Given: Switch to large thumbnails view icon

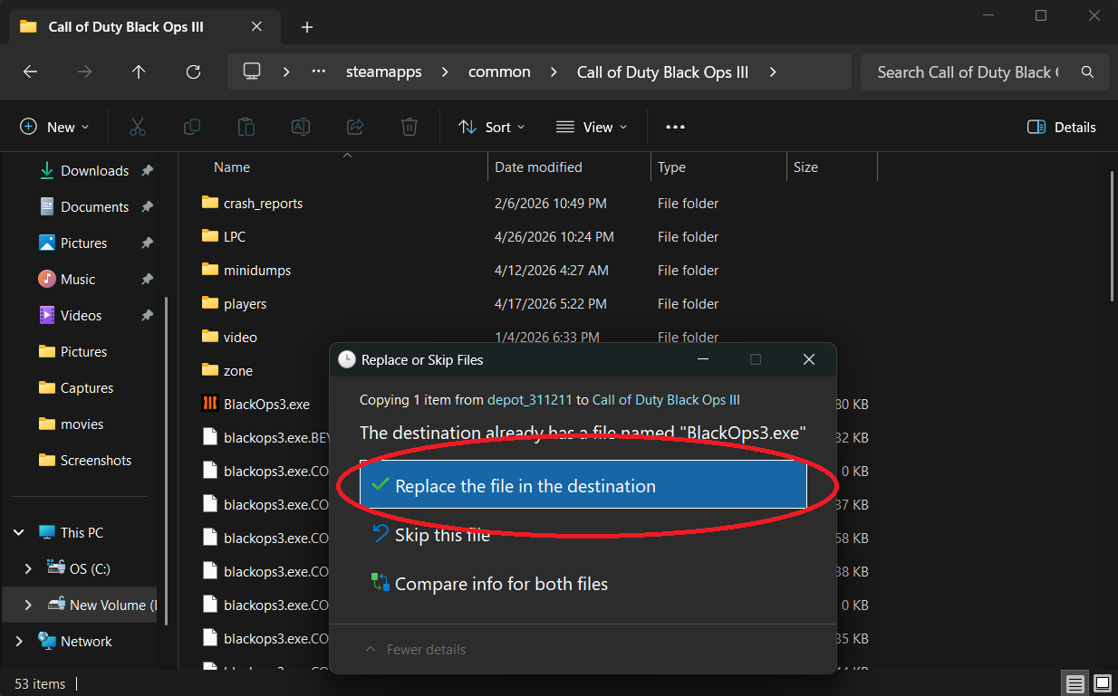Looking at the screenshot, I should (1103, 683).
